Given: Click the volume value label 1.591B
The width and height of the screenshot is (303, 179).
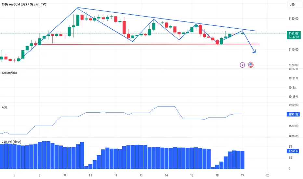Looking at the screenshot, I should tap(293, 151).
